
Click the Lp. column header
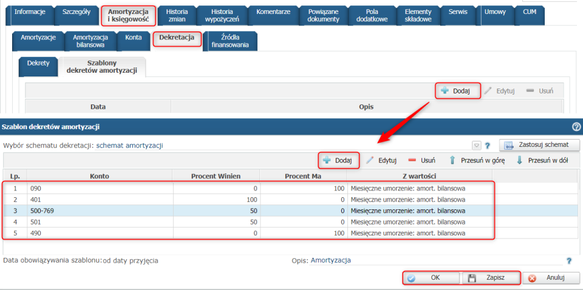click(x=15, y=177)
